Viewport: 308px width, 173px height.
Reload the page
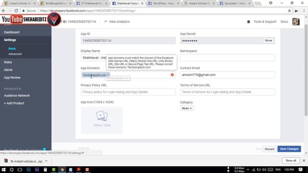coord(16,11)
